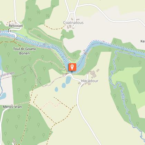Select the pink dotted footpath in the field

50,105
